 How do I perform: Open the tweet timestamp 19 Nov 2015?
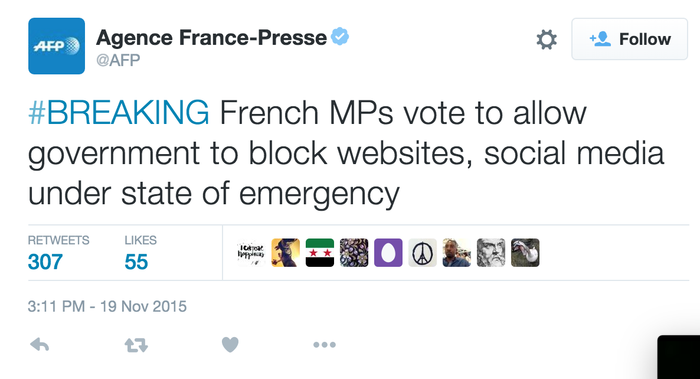point(107,306)
